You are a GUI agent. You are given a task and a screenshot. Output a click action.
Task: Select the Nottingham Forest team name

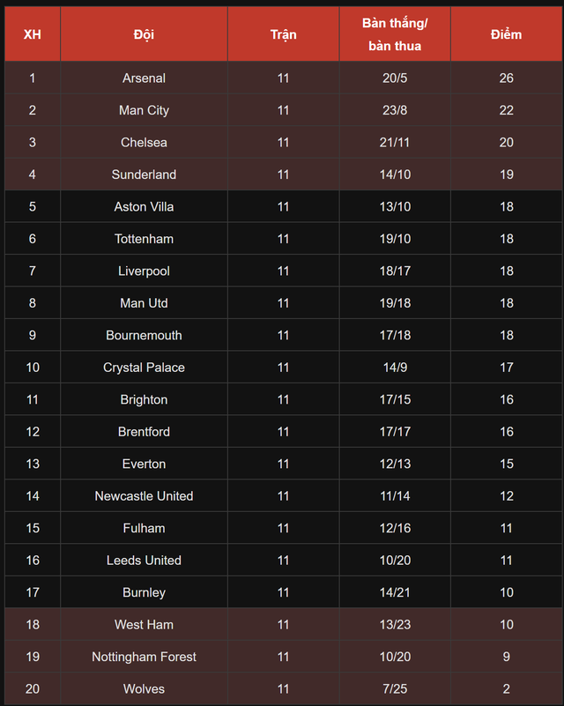click(x=144, y=657)
